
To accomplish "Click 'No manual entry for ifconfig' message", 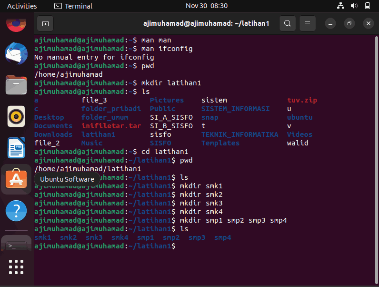I will (94, 57).
